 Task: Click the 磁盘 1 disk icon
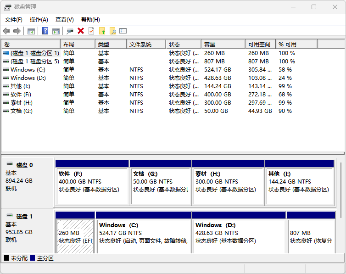[10, 215]
